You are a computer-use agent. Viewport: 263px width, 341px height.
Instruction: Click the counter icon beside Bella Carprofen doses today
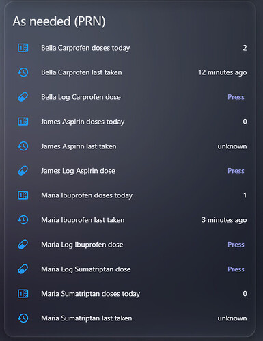[x=23, y=48]
